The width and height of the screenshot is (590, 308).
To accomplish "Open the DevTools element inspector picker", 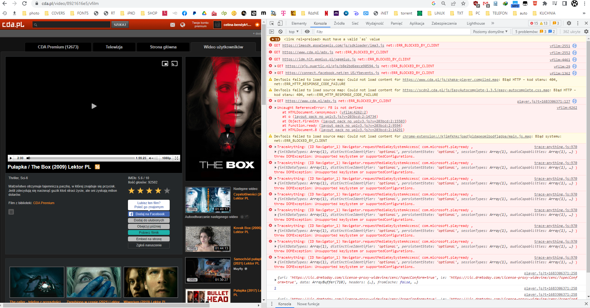I will point(272,23).
